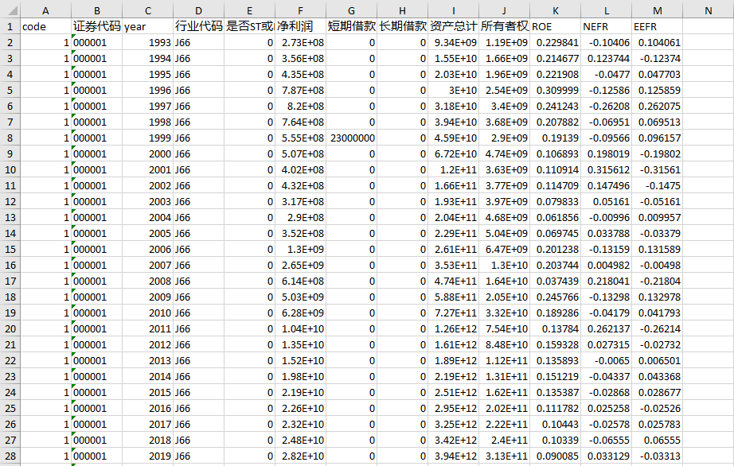Select column A header
The width and height of the screenshot is (734, 466).
coord(45,10)
